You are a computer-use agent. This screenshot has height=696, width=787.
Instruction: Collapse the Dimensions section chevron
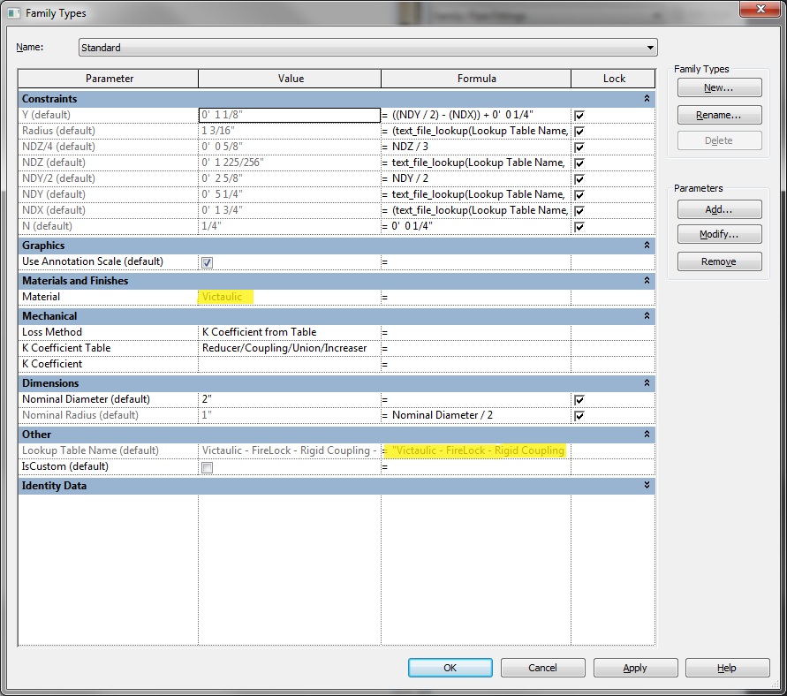click(x=647, y=383)
